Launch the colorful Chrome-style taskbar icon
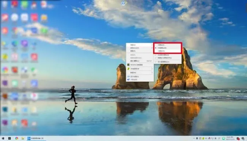The width and height of the screenshot is (247, 141). tap(17, 138)
